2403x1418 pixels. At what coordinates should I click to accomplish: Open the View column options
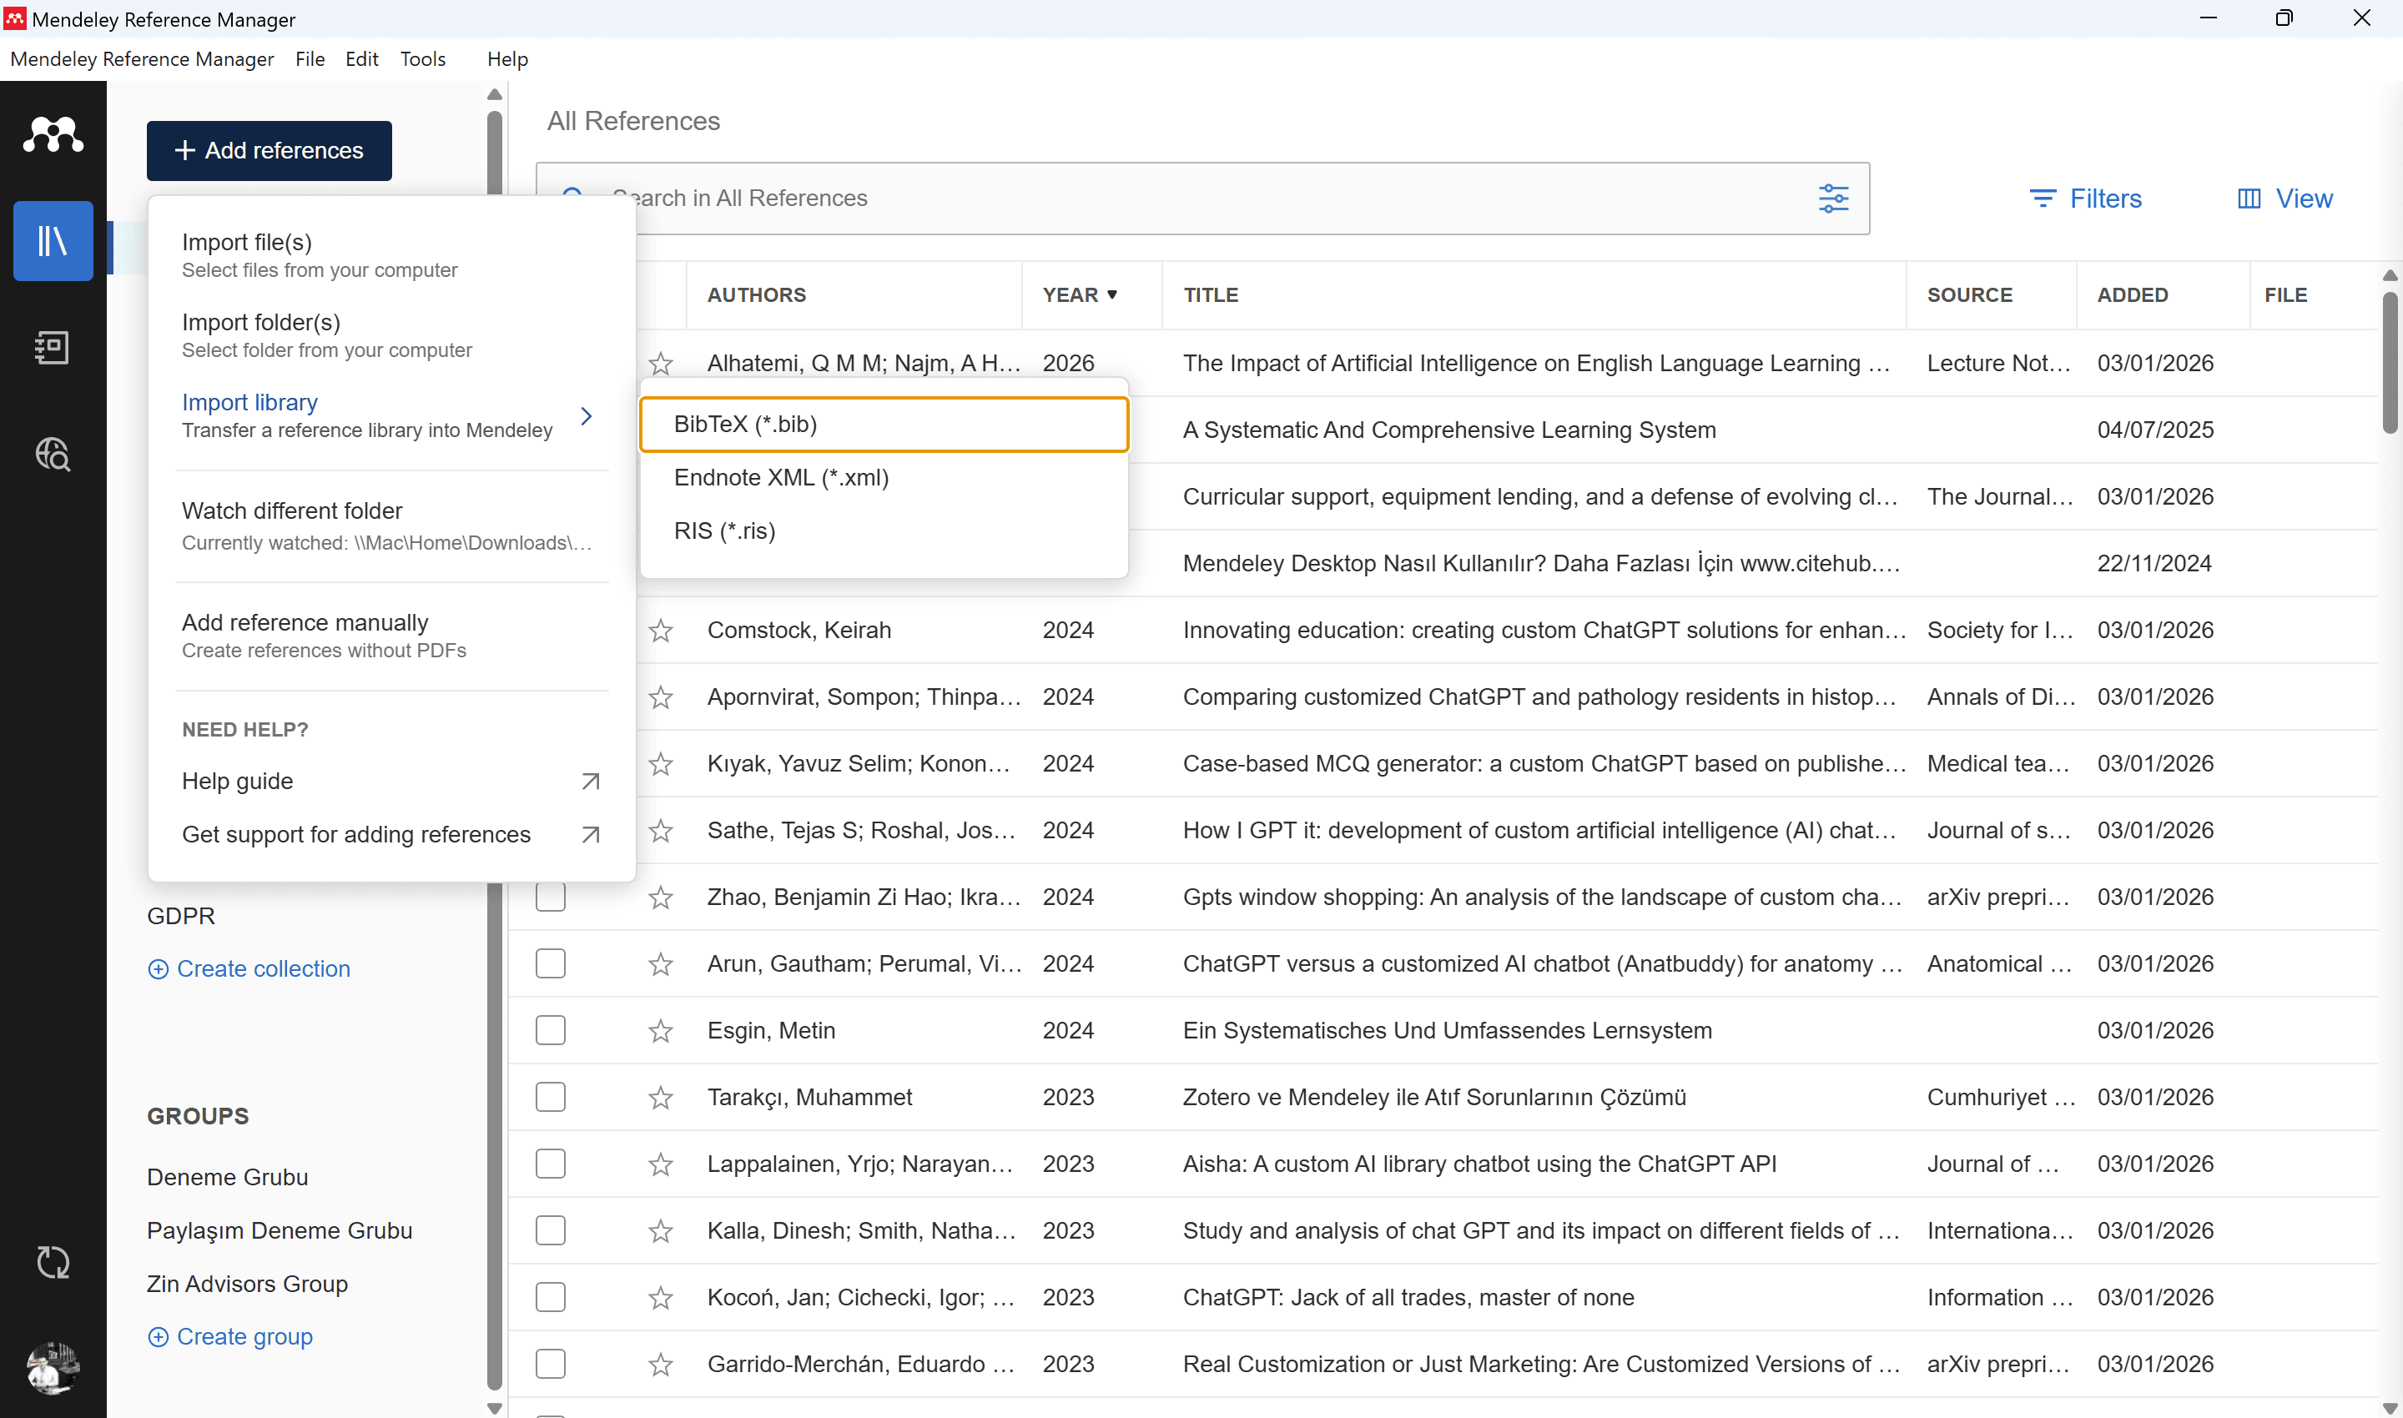point(2285,199)
